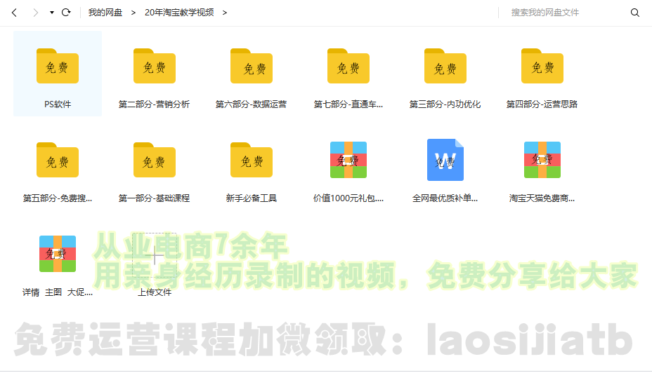Viewport: 652px width, 373px height.
Task: Select the 详情 主图 大促 archive icon
Action: pyautogui.click(x=58, y=254)
